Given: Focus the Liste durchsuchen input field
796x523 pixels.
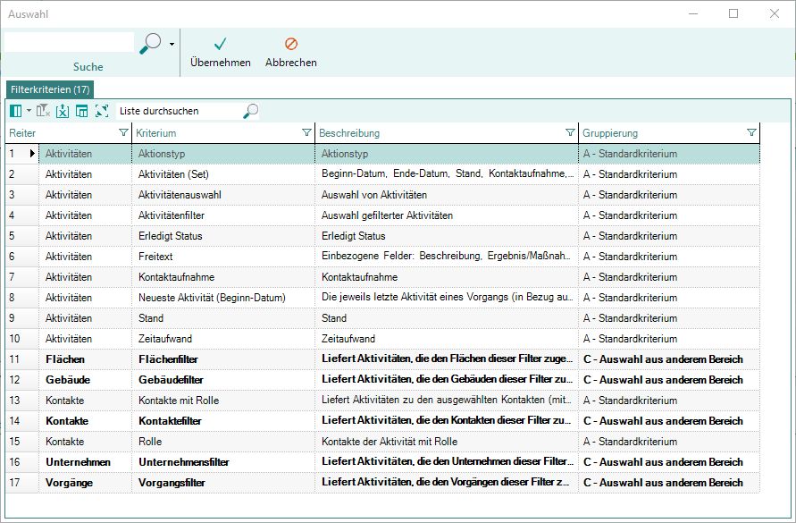Looking at the screenshot, I should pos(180,111).
